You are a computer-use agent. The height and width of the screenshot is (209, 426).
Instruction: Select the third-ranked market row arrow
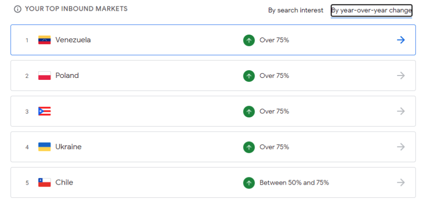(x=401, y=111)
